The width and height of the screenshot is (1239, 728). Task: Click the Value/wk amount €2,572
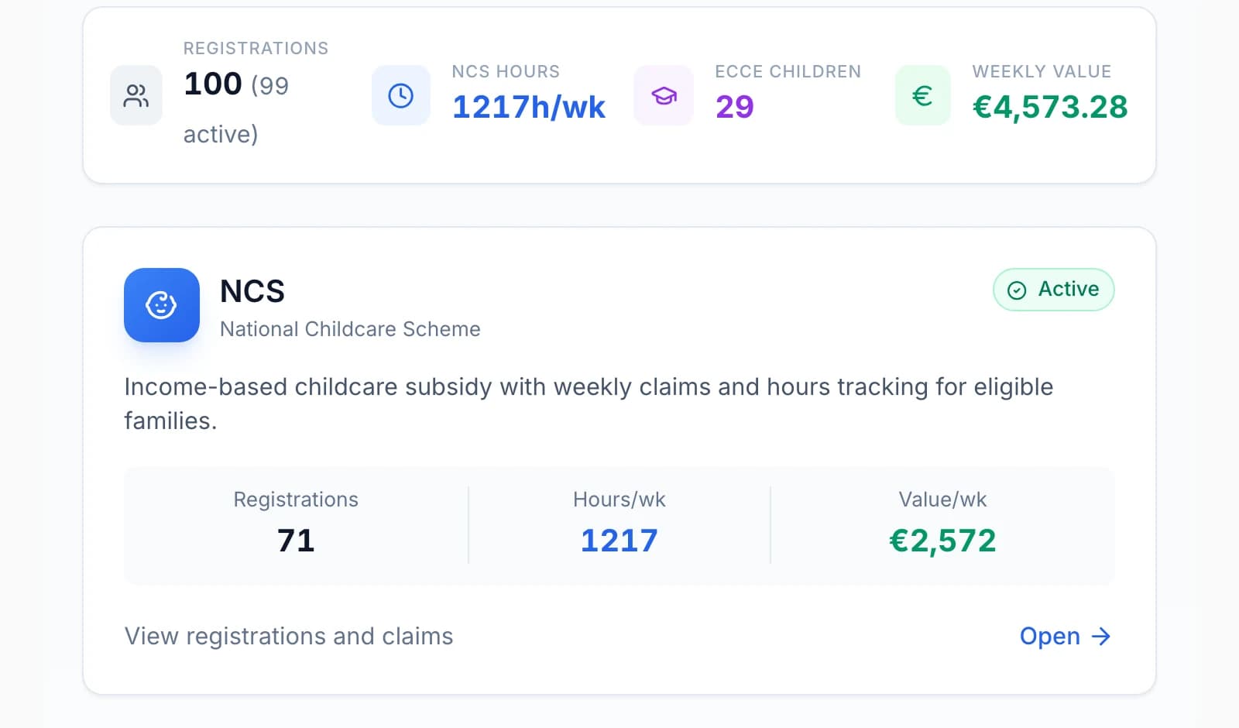(x=942, y=541)
